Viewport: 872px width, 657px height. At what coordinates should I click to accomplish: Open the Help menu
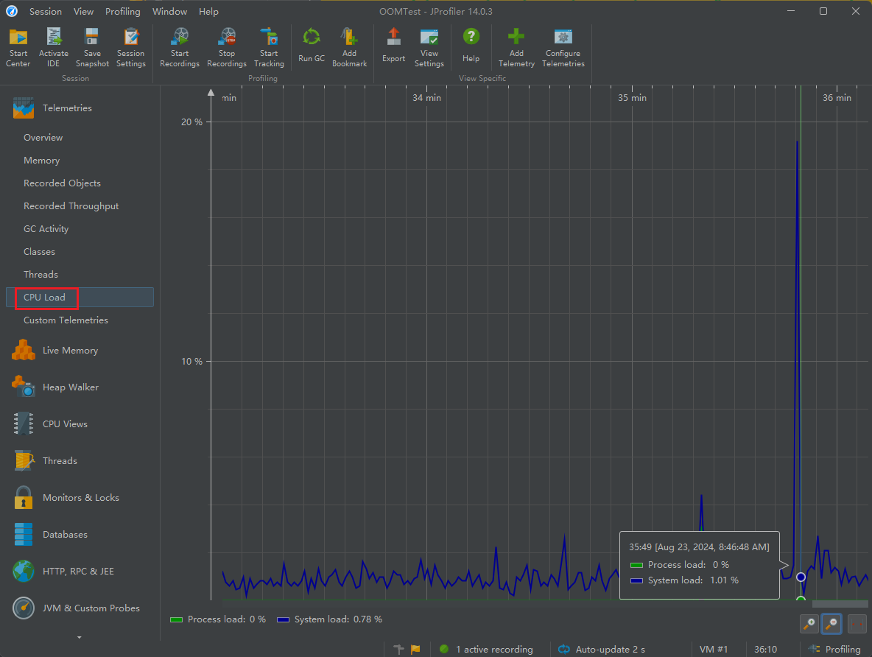(x=208, y=11)
